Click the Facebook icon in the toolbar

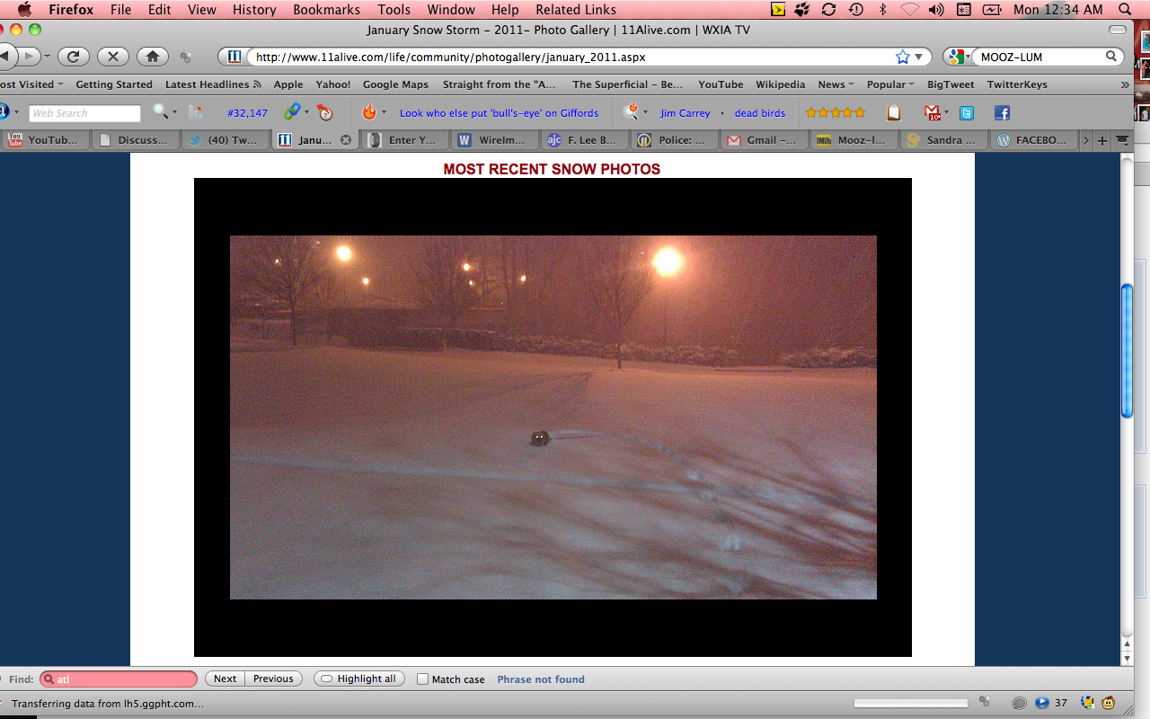1002,112
